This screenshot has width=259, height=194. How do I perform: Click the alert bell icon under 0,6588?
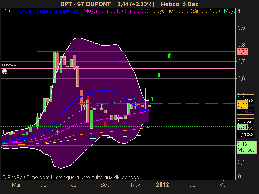[x=5, y=72]
